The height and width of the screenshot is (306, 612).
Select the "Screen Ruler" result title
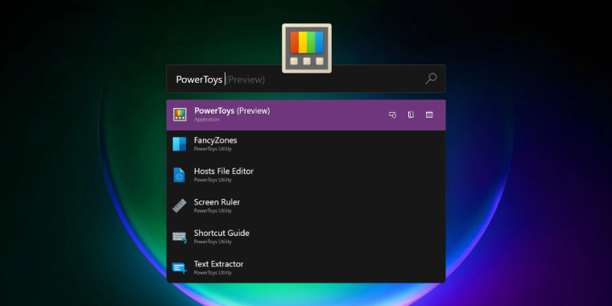click(x=217, y=202)
